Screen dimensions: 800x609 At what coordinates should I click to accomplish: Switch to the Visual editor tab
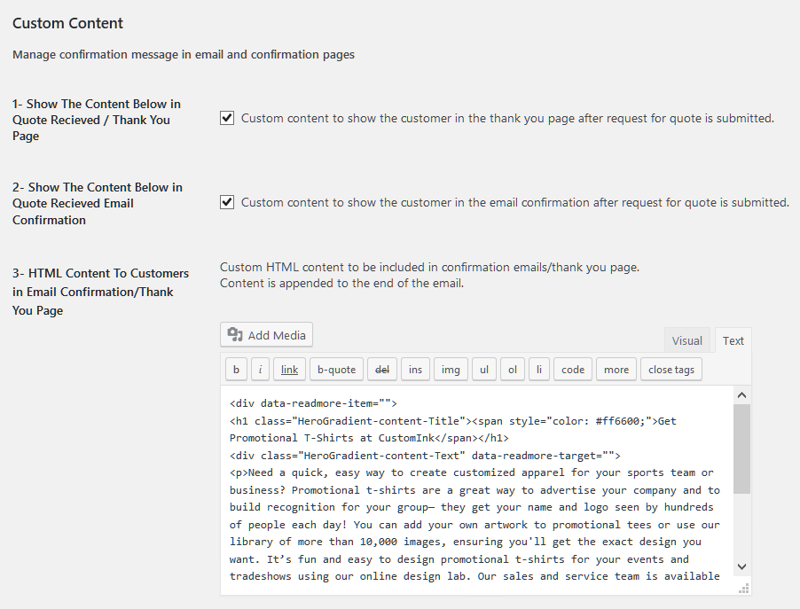(x=686, y=340)
